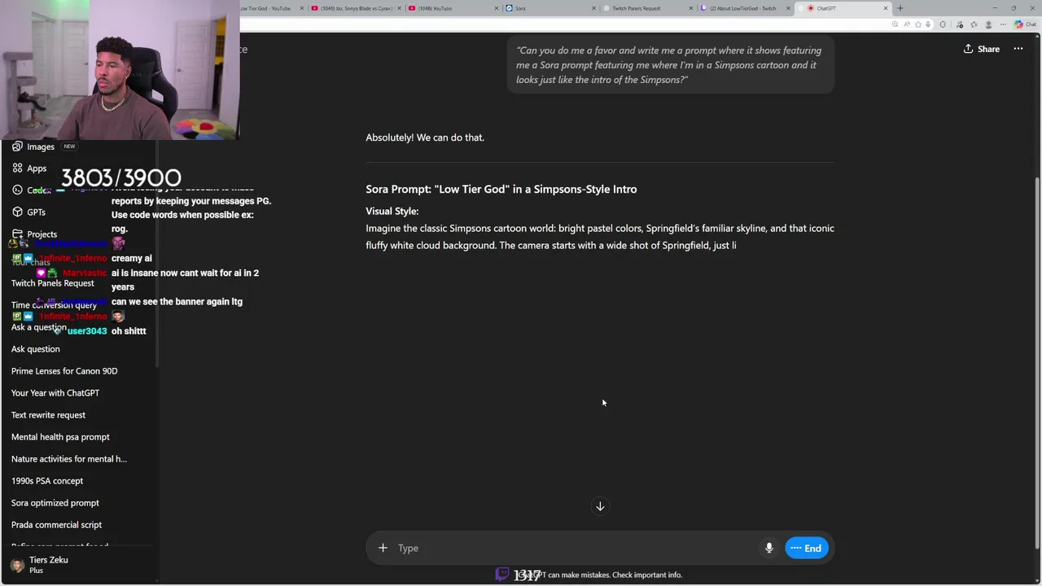
Task: Open Copilot Chat in browser toolbar
Action: (x=1025, y=24)
